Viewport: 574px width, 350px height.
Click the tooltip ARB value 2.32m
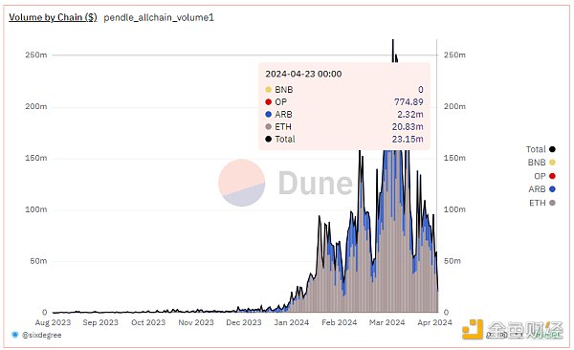[x=410, y=115]
